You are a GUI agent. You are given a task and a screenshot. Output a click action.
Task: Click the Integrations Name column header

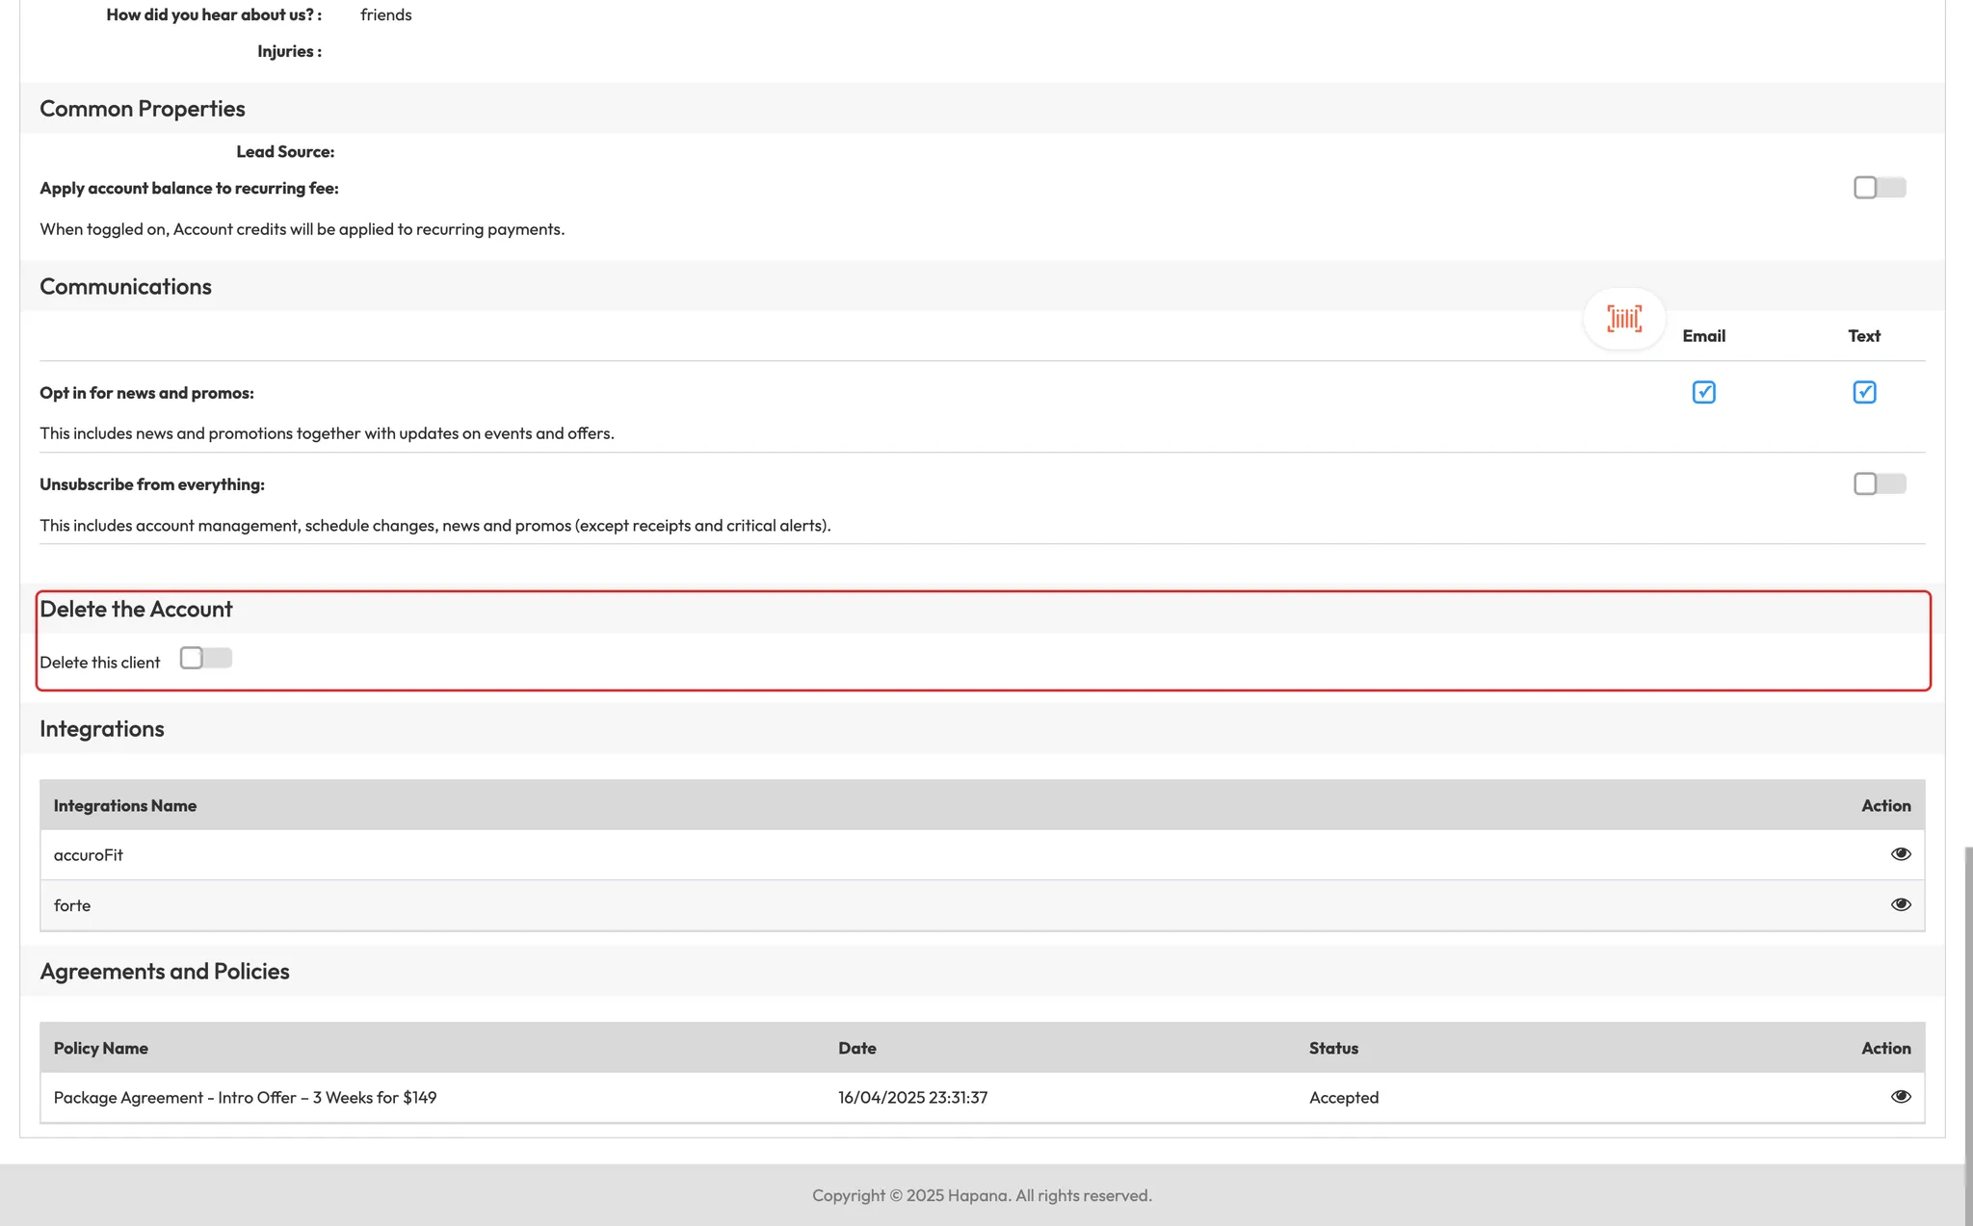click(x=125, y=805)
